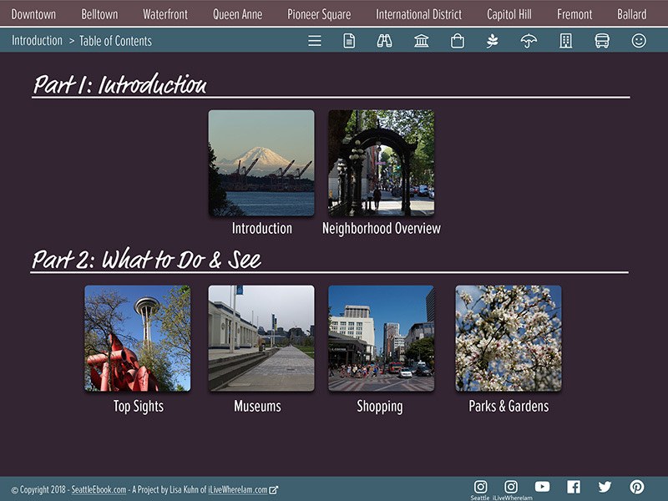This screenshot has height=501, width=668.
Task: Click the document page icon
Action: [x=349, y=41]
